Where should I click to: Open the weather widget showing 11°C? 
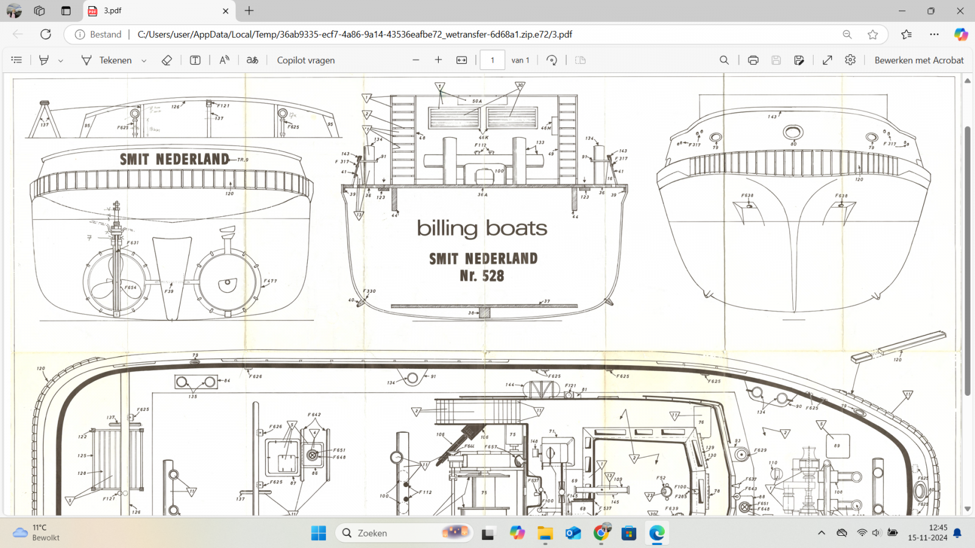coord(37,533)
